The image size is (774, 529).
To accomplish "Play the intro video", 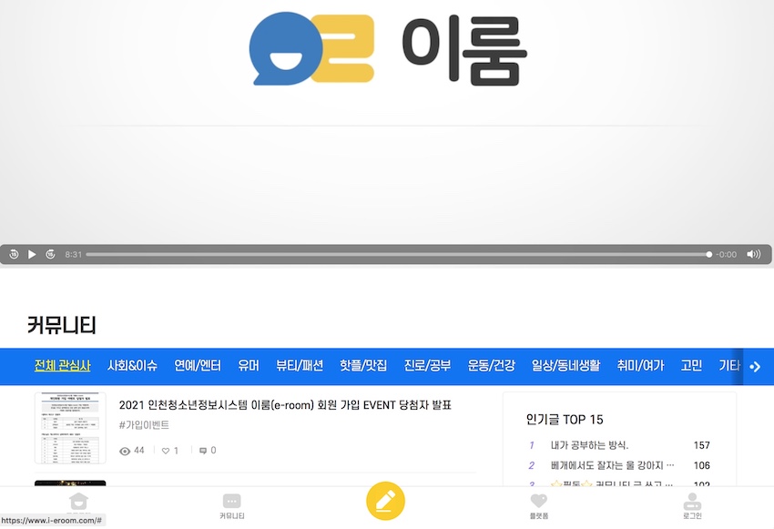I will coord(32,254).
